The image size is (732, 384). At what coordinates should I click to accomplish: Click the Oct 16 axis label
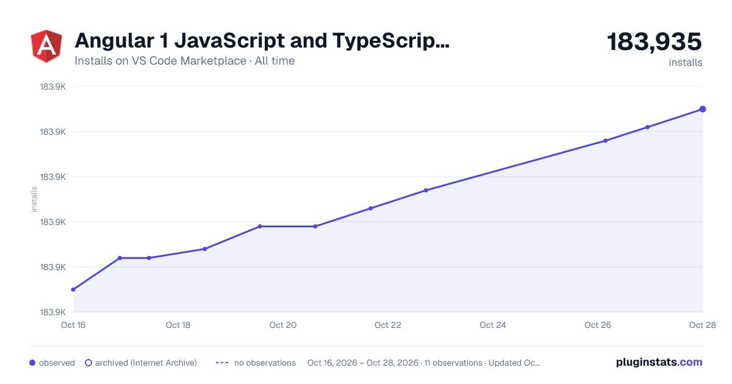click(x=73, y=325)
